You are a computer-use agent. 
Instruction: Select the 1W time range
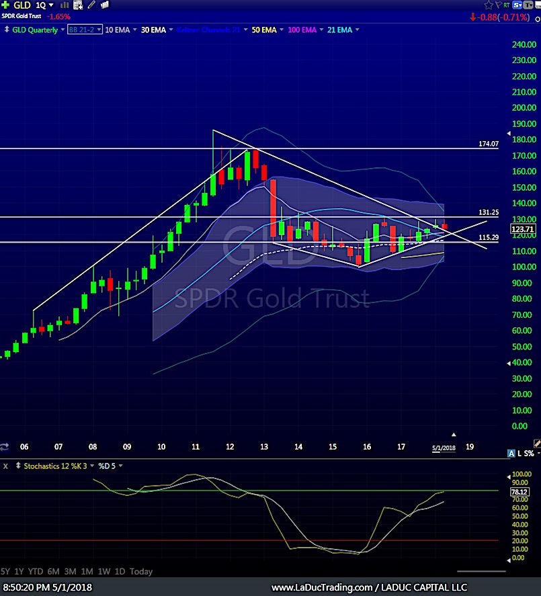click(104, 571)
